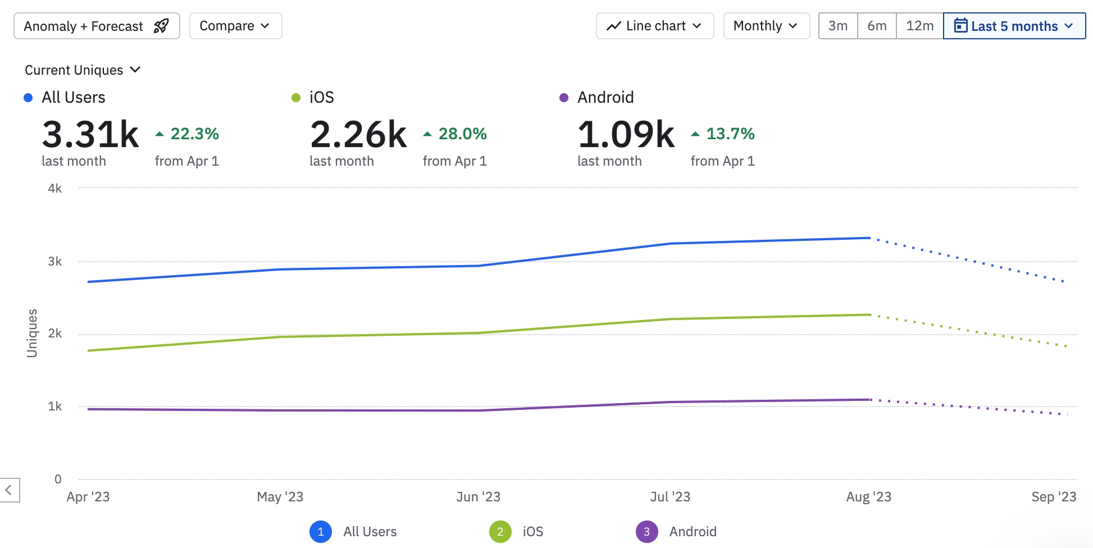1093x548 pixels.
Task: Toggle the Android series in the bottom legend
Action: click(693, 532)
